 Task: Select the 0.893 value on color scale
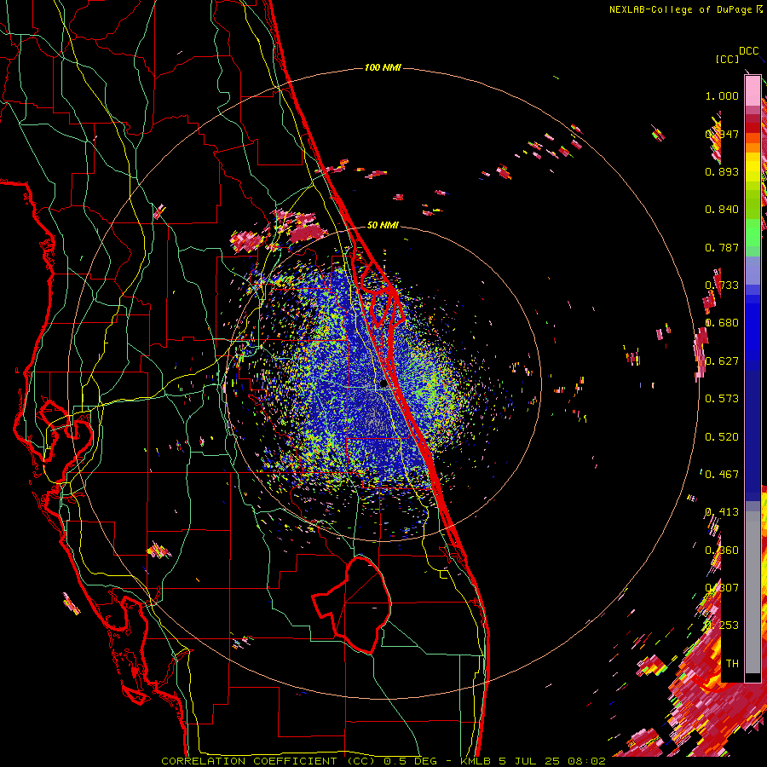pos(722,171)
